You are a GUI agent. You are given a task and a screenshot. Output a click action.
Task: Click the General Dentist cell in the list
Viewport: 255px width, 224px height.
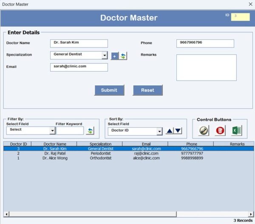(x=101, y=148)
